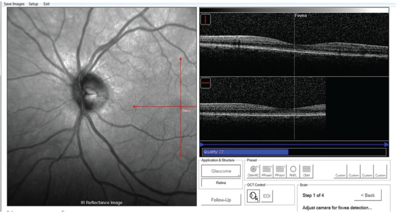This screenshot has height=213, width=398.
Task: Click the blue scan position slider bar
Action: tap(294, 145)
